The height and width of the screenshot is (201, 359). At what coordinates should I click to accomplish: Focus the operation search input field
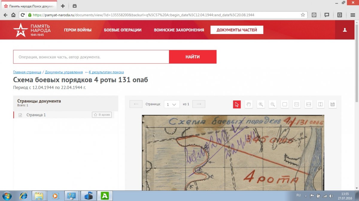coord(91,57)
